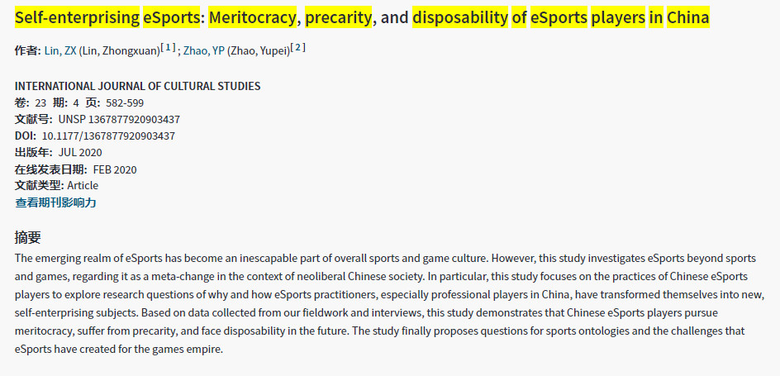Image resolution: width=780 pixels, height=376 pixels.
Task: Click the 在线发表日期 value FEB 2020
Action: point(115,169)
